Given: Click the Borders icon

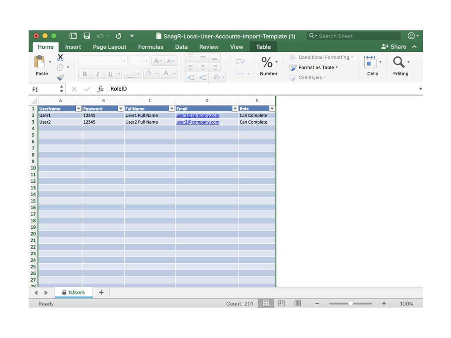Looking at the screenshot, I should [x=130, y=74].
